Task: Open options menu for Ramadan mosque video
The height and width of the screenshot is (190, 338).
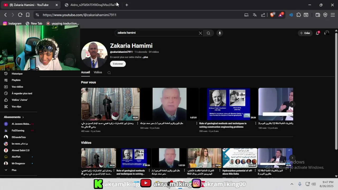Action: click(138, 123)
